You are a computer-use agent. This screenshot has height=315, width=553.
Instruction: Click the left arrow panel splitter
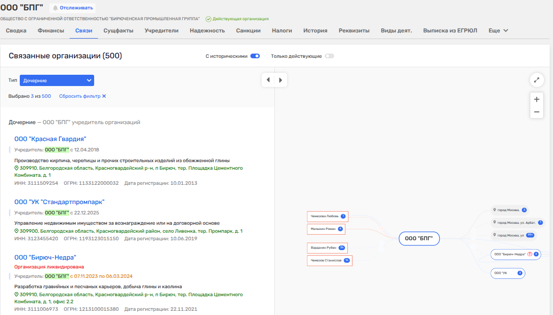click(268, 80)
